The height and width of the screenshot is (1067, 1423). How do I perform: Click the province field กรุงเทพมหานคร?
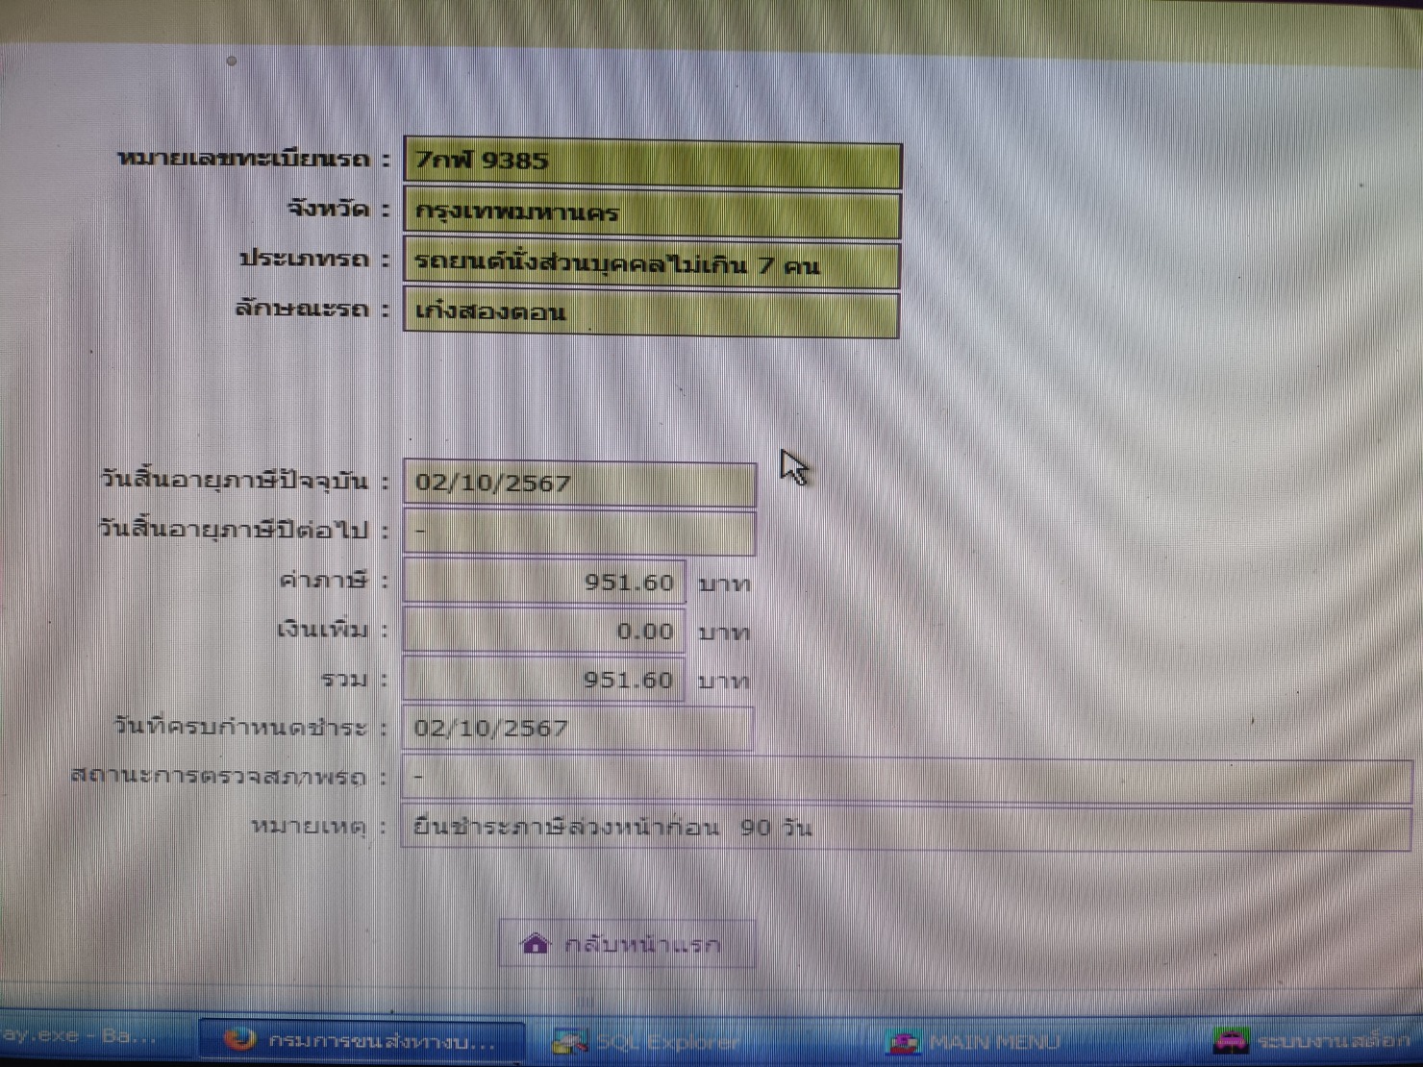coord(652,214)
